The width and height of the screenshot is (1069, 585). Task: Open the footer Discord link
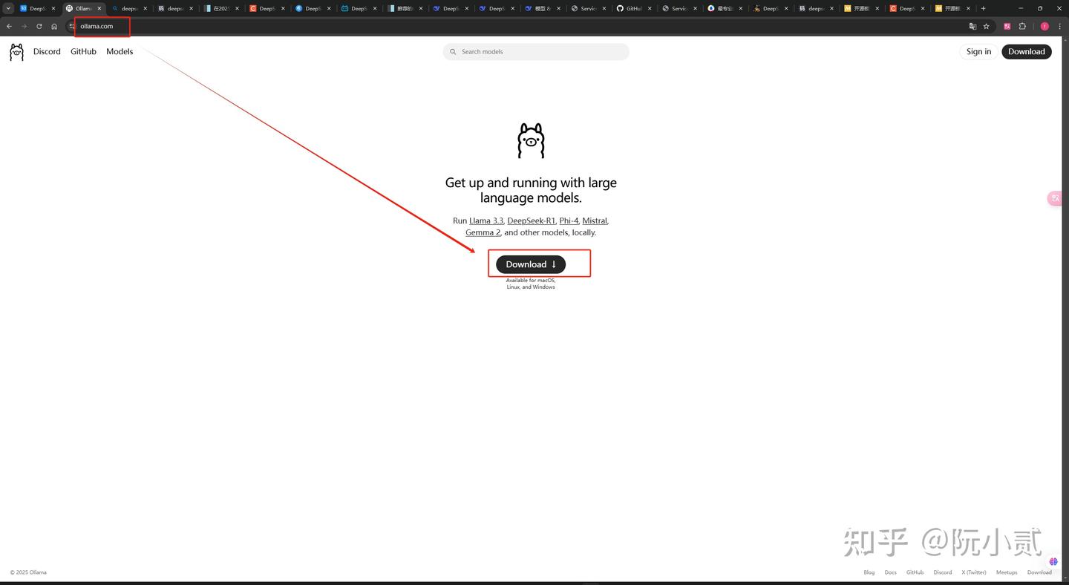pyautogui.click(x=943, y=572)
